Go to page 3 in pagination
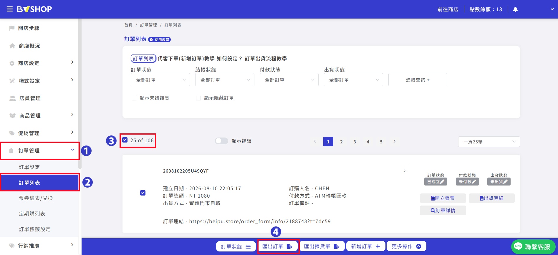The image size is (558, 255). coord(355,142)
